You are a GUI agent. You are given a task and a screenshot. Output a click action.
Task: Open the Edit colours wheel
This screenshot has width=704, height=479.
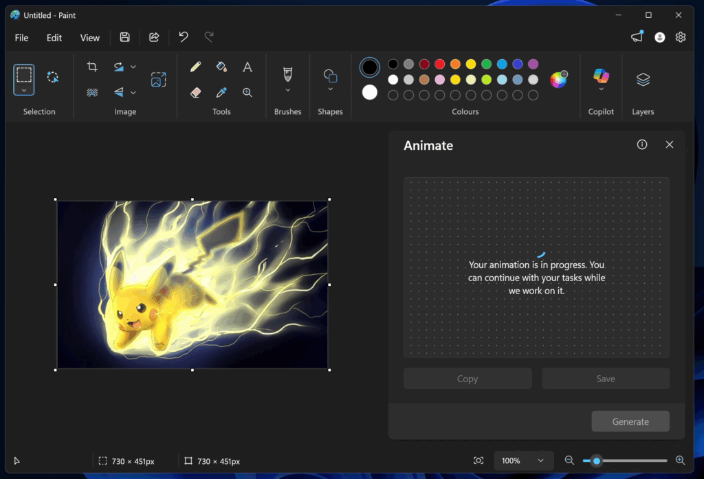point(559,80)
